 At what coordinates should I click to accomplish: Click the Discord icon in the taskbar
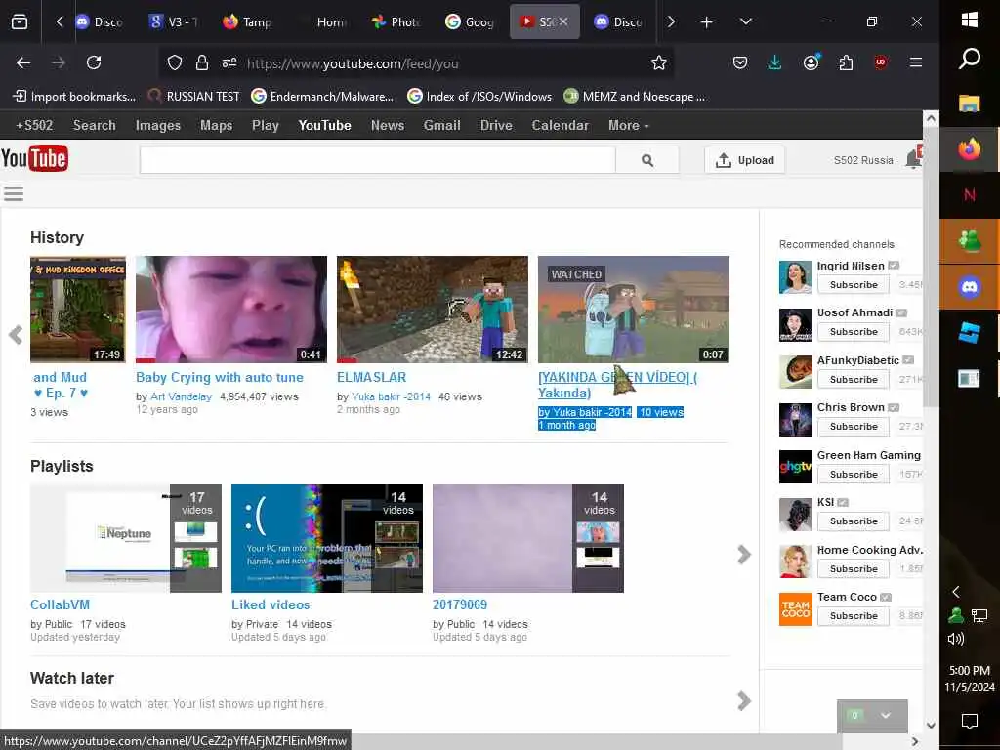pyautogui.click(x=970, y=287)
